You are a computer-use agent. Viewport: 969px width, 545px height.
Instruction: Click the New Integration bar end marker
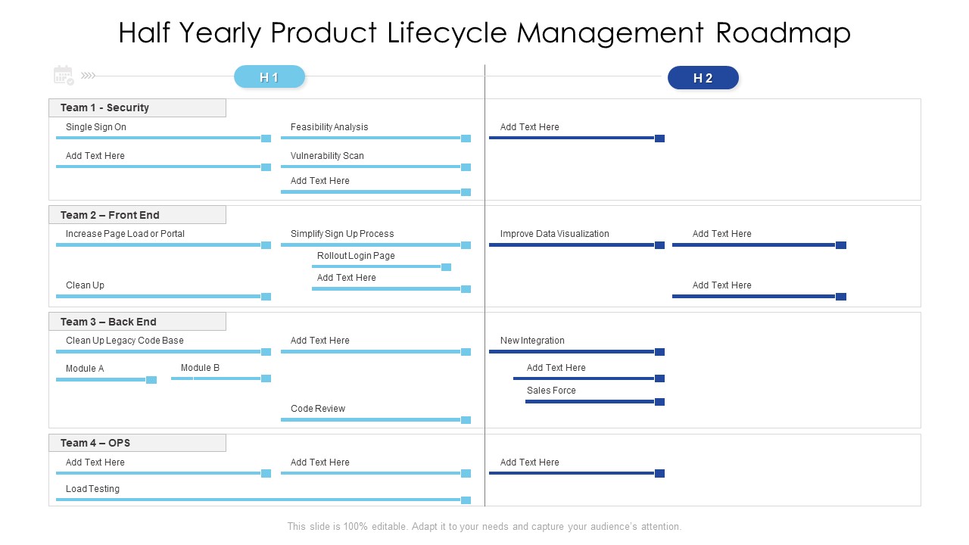pos(660,352)
